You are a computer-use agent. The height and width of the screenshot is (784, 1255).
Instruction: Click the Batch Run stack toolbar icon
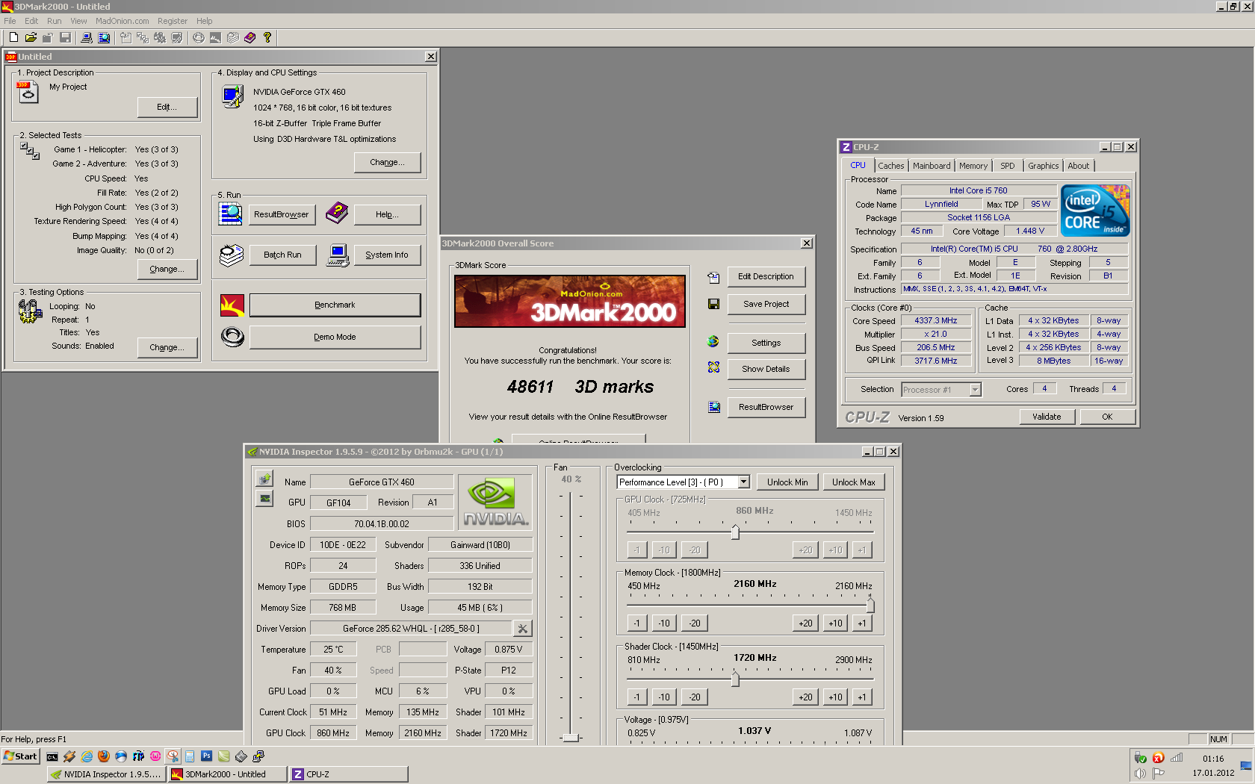pyautogui.click(x=233, y=37)
